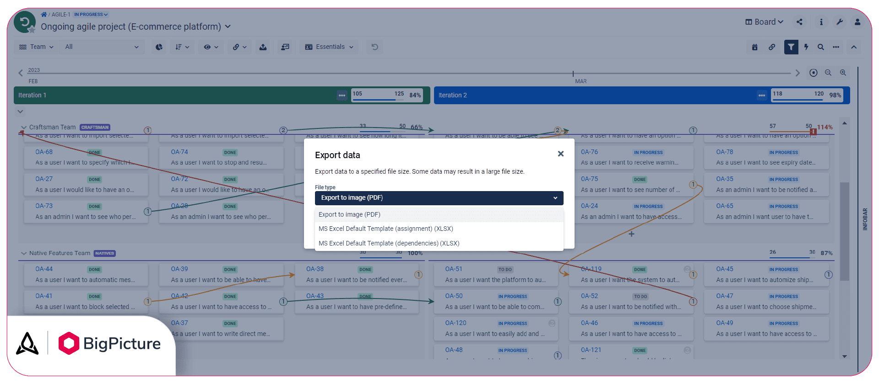
Task: Open the All filter dropdown
Action: coord(102,47)
